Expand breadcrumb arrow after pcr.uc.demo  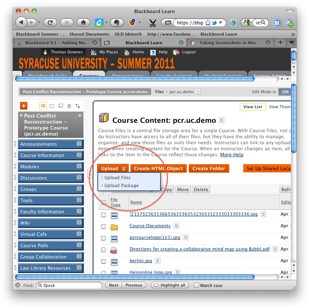198,92
